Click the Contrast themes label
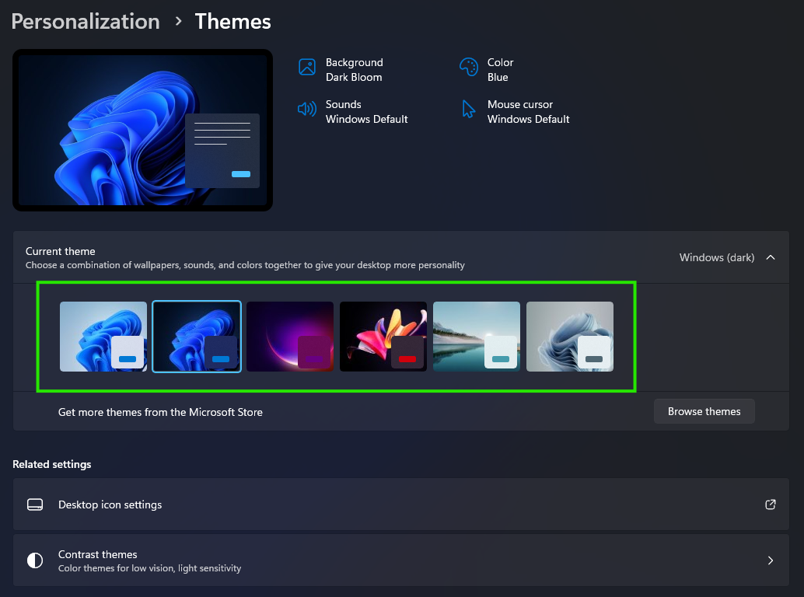The image size is (804, 597). (x=97, y=554)
